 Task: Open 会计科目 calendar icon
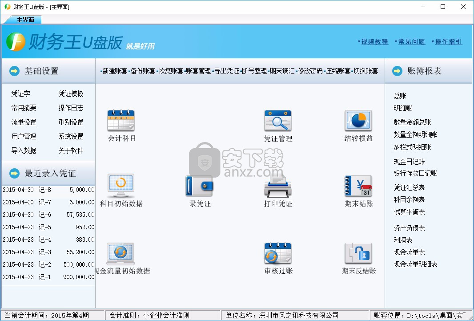(x=121, y=120)
